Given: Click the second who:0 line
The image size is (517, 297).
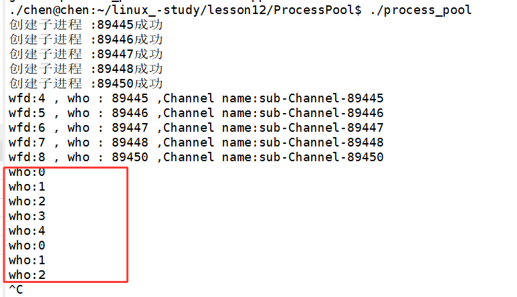Looking at the screenshot, I should pyautogui.click(x=27, y=245).
